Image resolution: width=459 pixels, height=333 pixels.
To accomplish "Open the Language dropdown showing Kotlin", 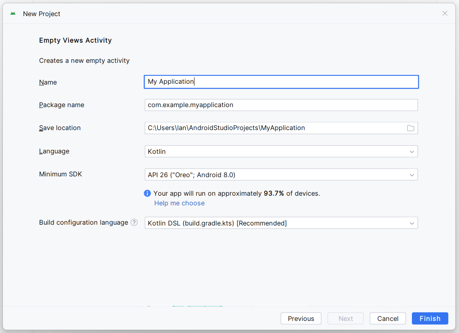I will tap(281, 151).
